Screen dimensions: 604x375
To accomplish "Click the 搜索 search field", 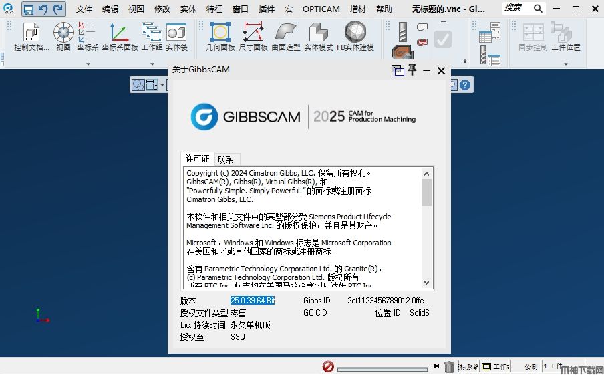I will pos(517,8).
